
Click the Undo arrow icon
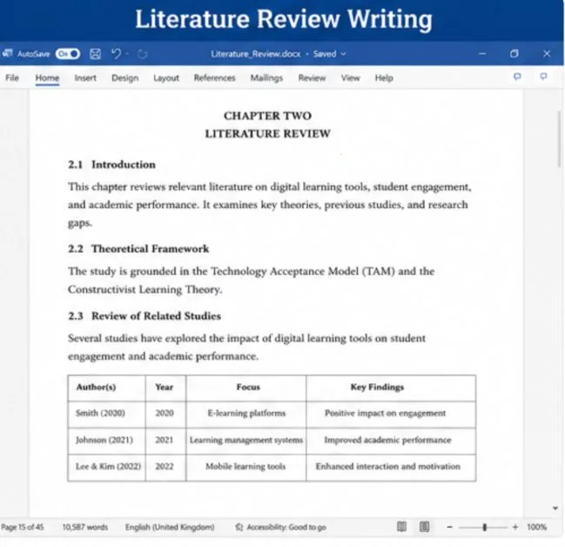coord(116,54)
